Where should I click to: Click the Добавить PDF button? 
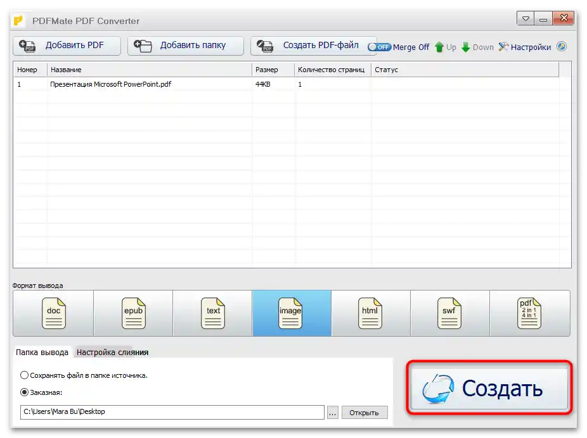[x=67, y=46]
